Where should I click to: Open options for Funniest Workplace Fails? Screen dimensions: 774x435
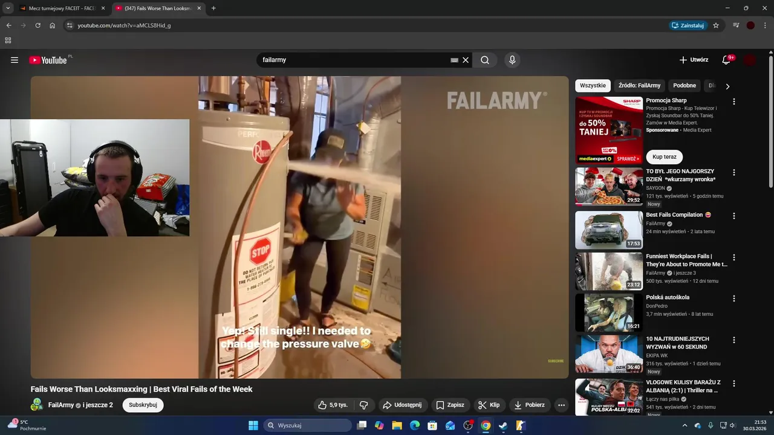click(x=734, y=257)
